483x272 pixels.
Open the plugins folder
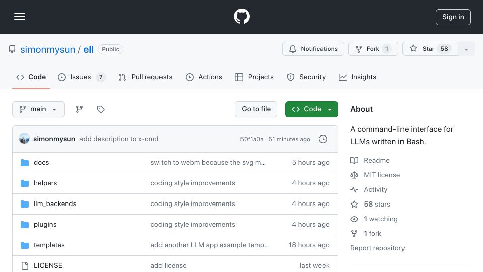pos(45,225)
